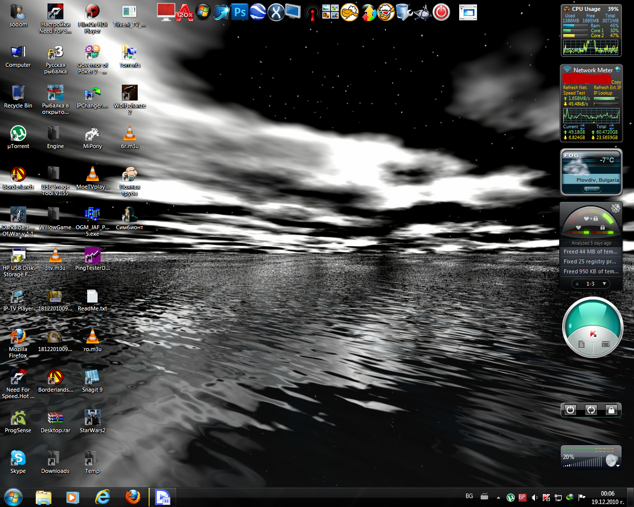Click Speed Test in Network Meter
This screenshot has height=507, width=634.
point(574,93)
